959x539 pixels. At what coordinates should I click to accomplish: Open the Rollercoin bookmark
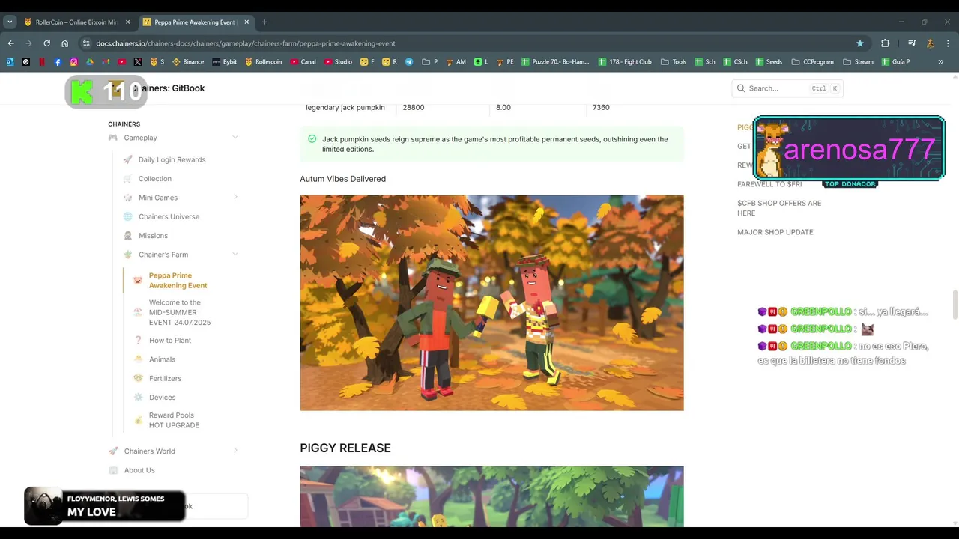click(264, 62)
